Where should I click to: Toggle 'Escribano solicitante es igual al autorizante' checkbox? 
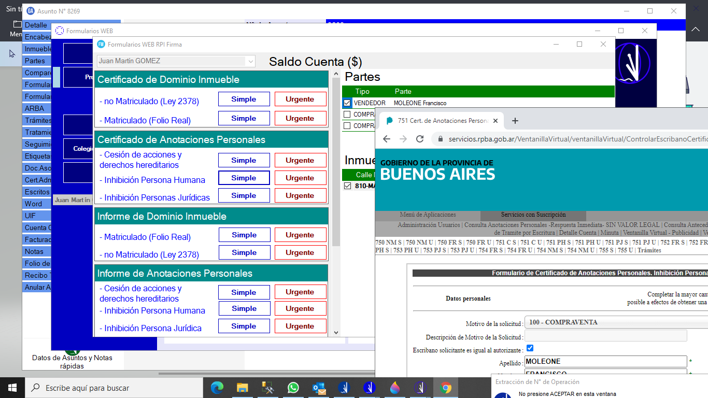[530, 348]
